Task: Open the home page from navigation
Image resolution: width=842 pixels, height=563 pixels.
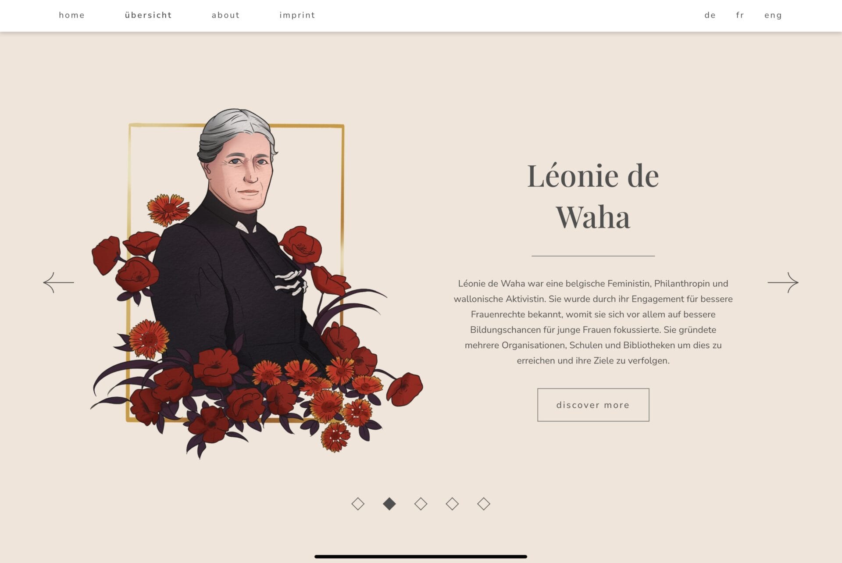Action: coord(72,15)
